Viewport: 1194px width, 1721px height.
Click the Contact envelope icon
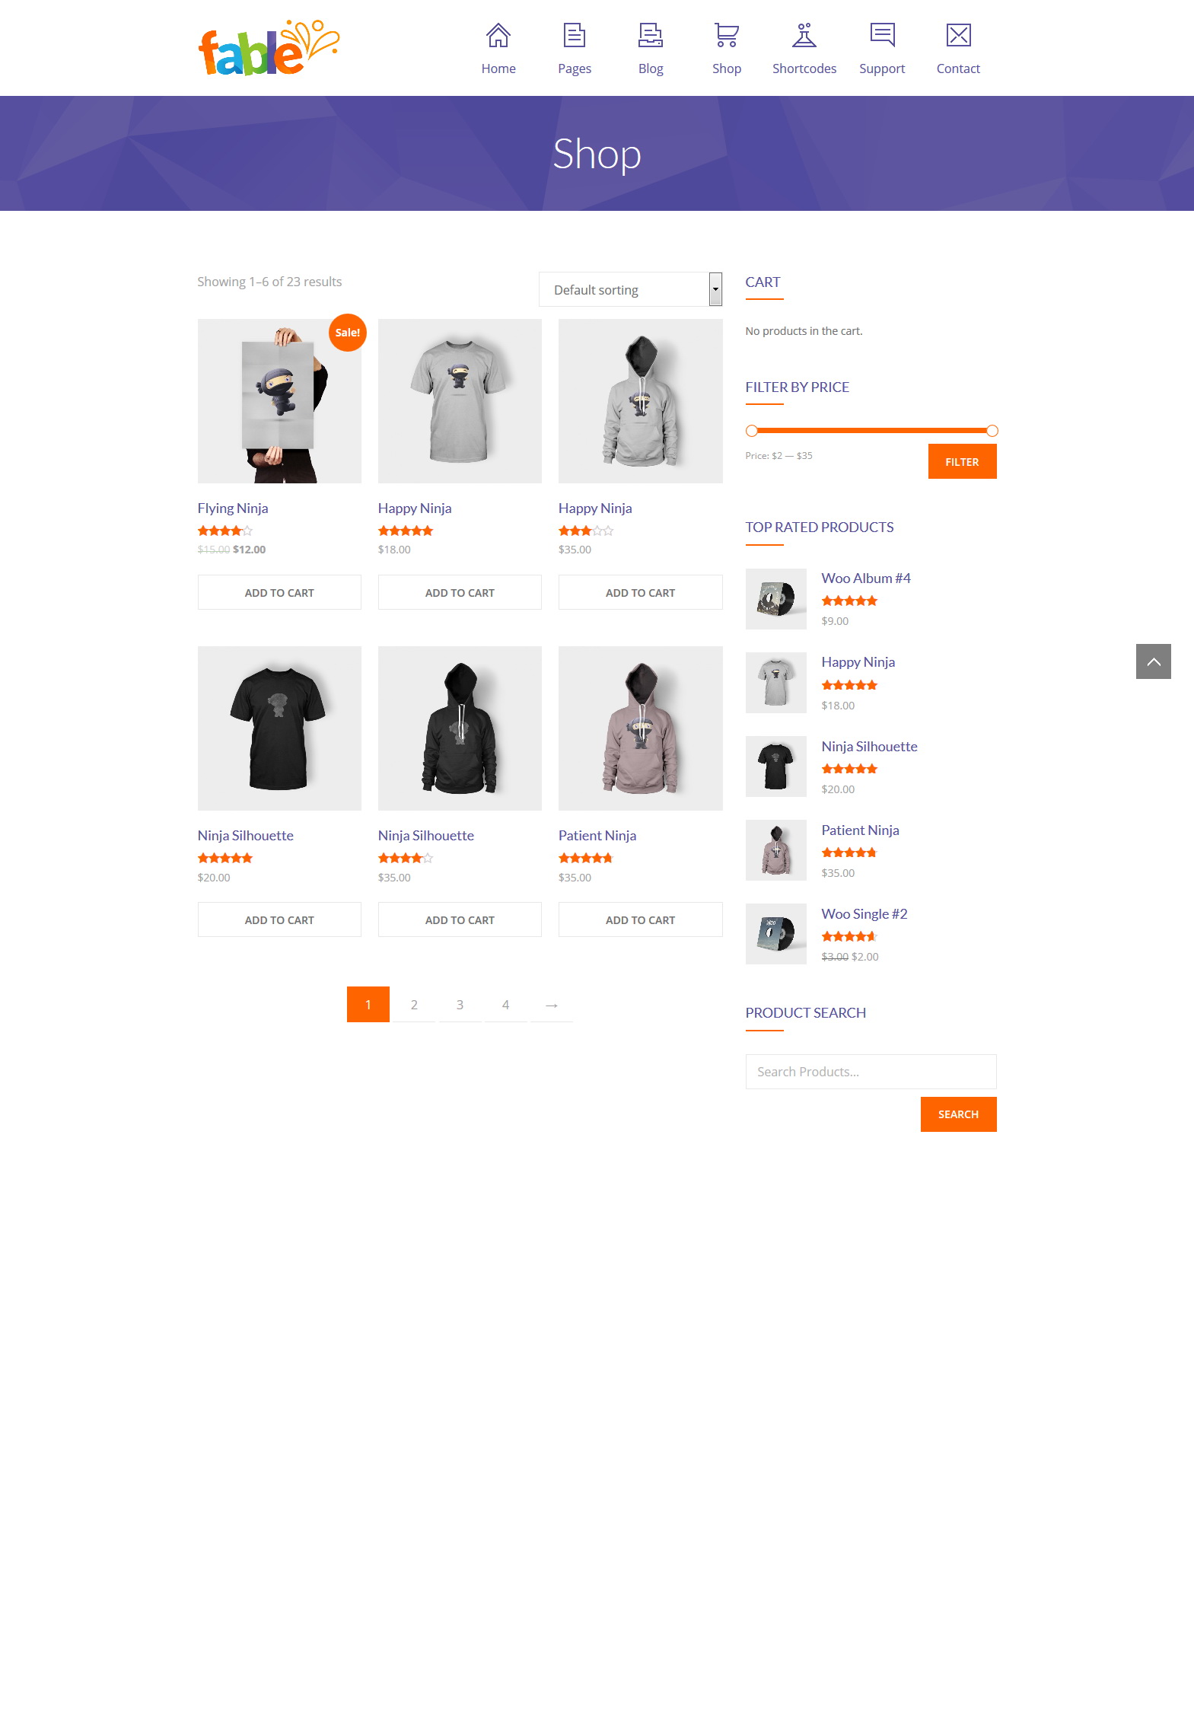click(958, 35)
